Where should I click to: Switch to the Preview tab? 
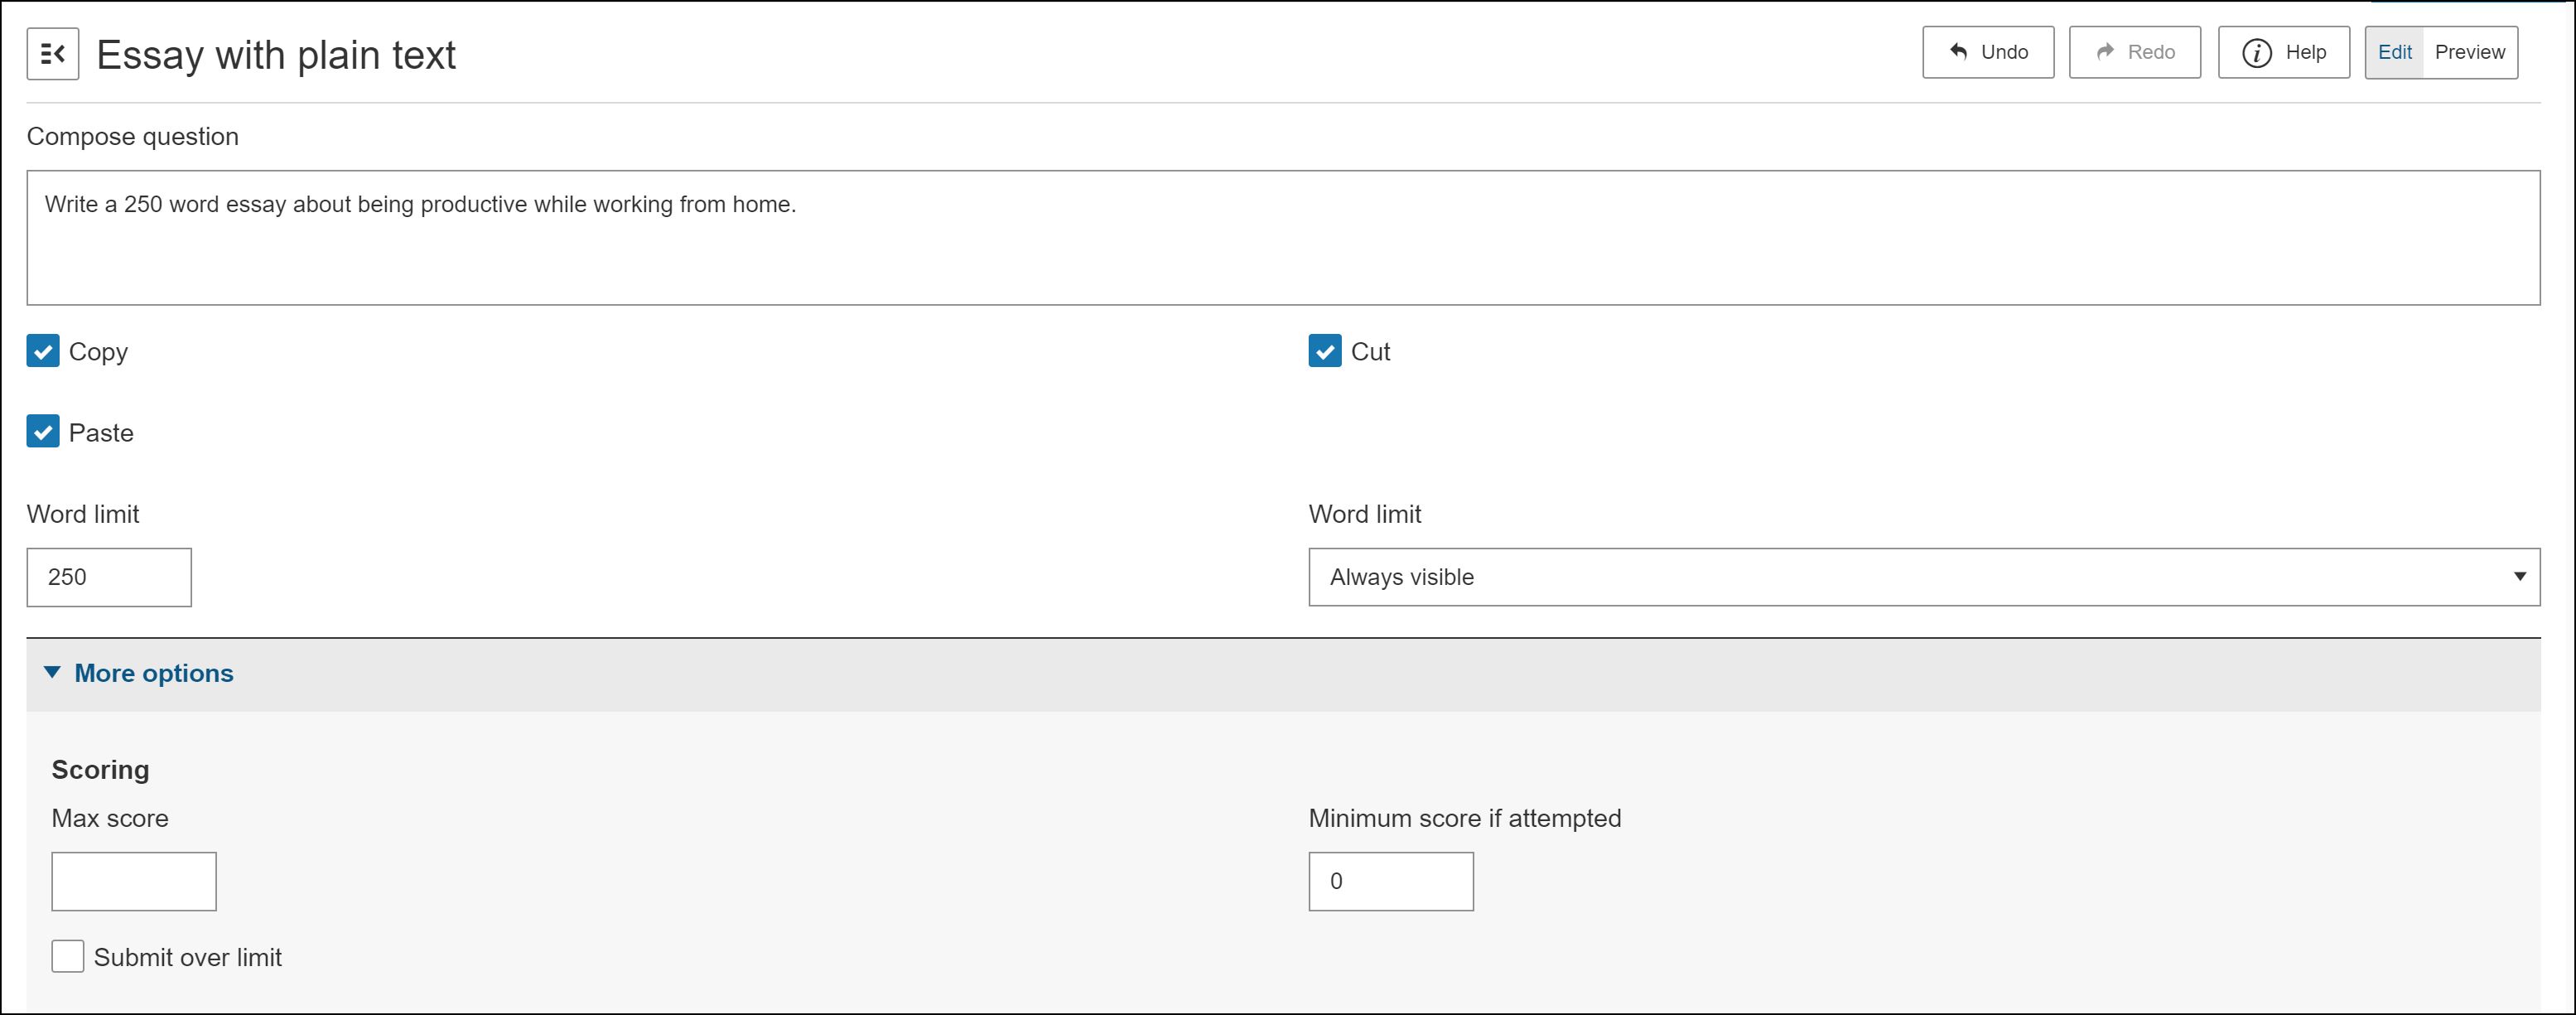click(2469, 52)
